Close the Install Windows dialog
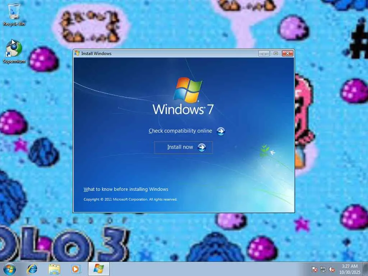The image size is (368, 276). pyautogui.click(x=287, y=54)
